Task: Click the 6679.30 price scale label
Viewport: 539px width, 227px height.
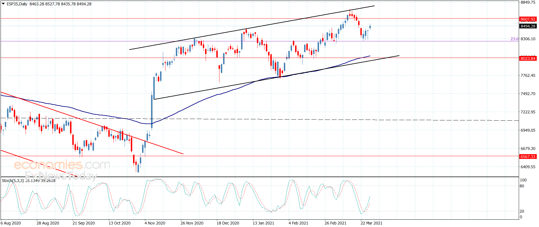Action: click(528, 149)
